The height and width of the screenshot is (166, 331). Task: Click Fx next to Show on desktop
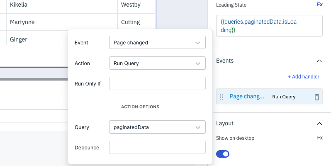point(320,138)
